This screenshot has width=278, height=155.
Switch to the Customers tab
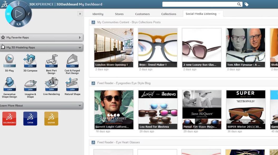point(142,14)
